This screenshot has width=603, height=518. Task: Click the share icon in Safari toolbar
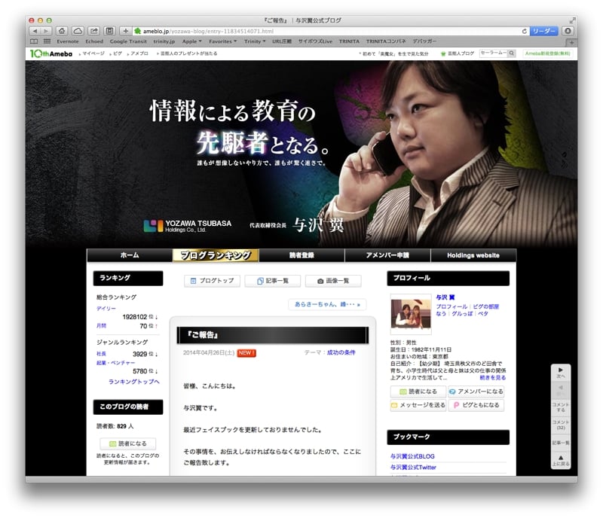(93, 31)
